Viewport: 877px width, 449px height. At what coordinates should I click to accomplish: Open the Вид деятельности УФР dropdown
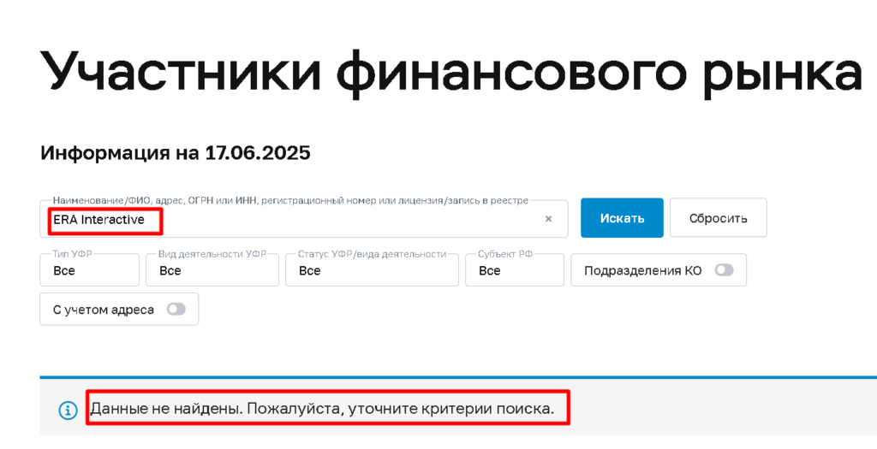(x=212, y=270)
